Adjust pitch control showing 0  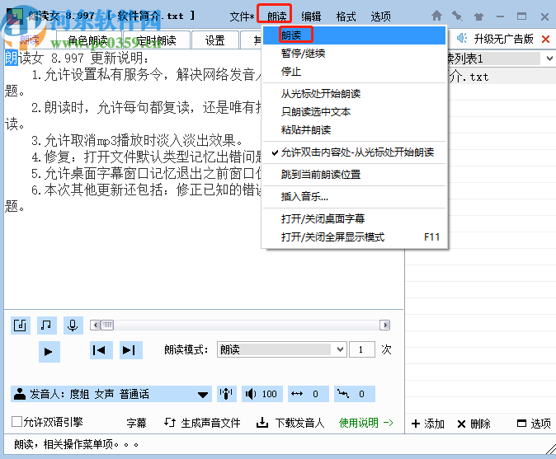tap(354, 394)
